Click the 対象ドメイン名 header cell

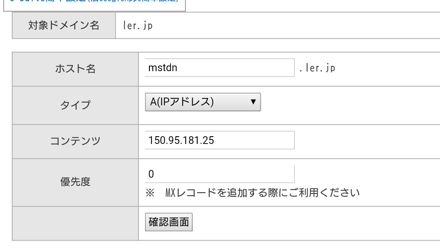pos(64,25)
